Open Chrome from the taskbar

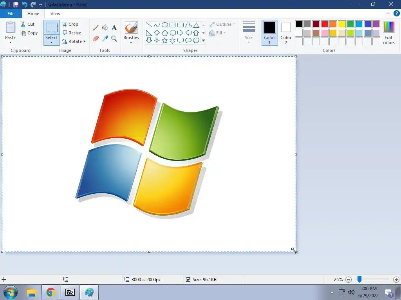pos(51,292)
